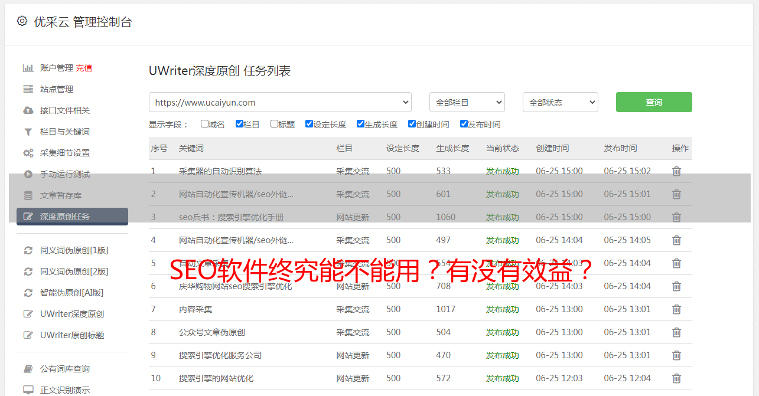The height and width of the screenshot is (396, 759).
Task: Click the refresh icon for 同义词伪原创[2版]
Action: [28, 271]
